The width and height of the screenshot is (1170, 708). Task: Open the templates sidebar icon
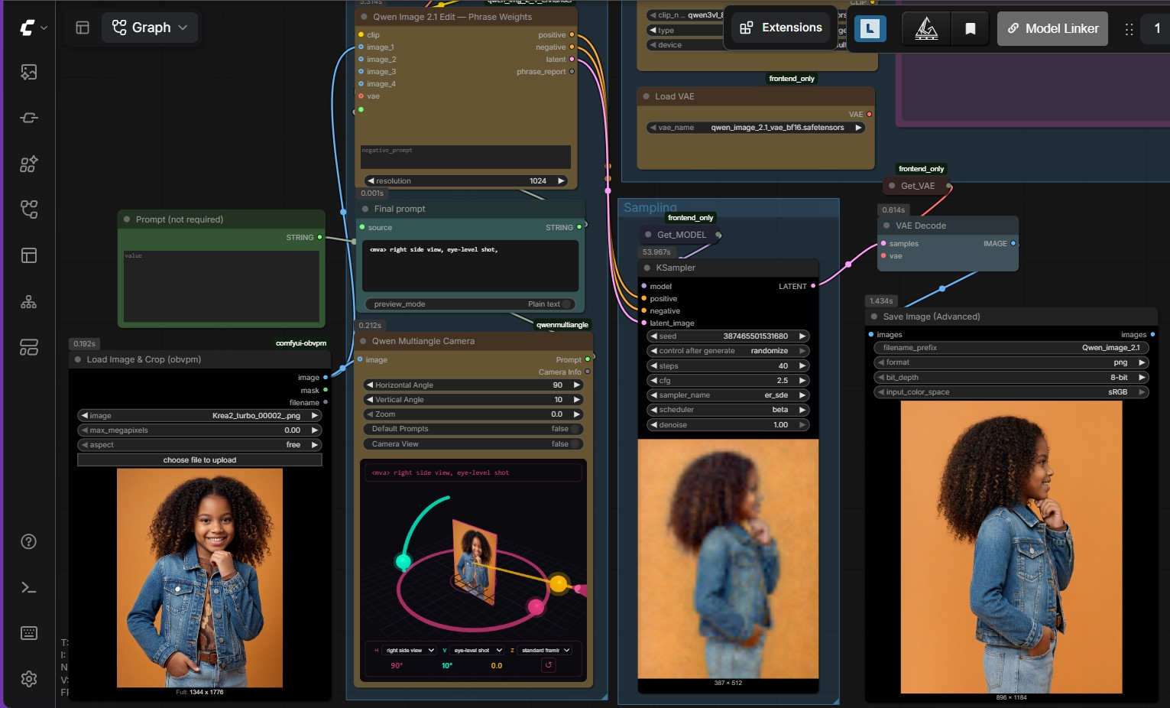pyautogui.click(x=29, y=255)
